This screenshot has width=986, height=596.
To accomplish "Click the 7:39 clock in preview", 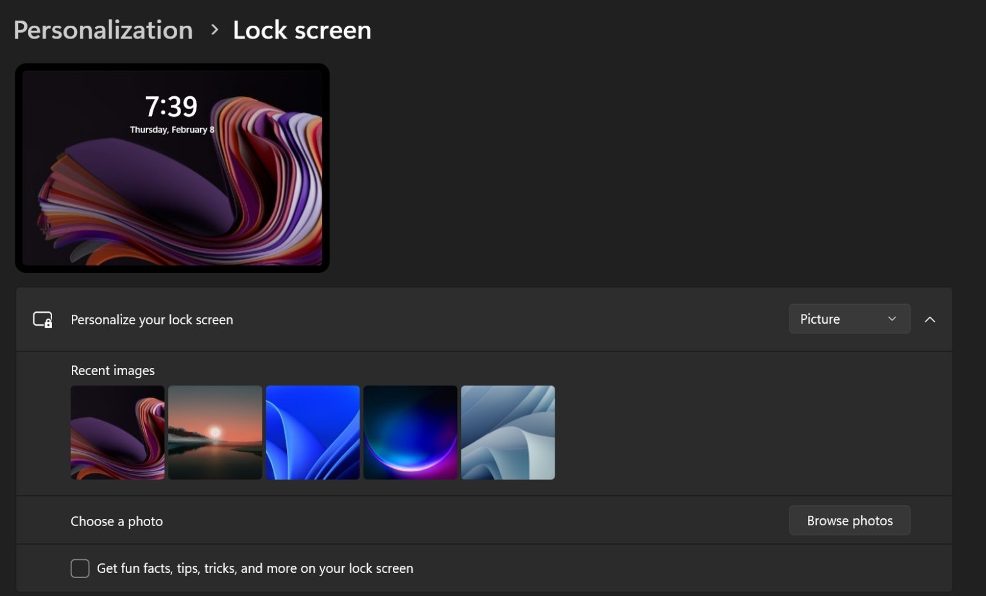I will pyautogui.click(x=171, y=107).
